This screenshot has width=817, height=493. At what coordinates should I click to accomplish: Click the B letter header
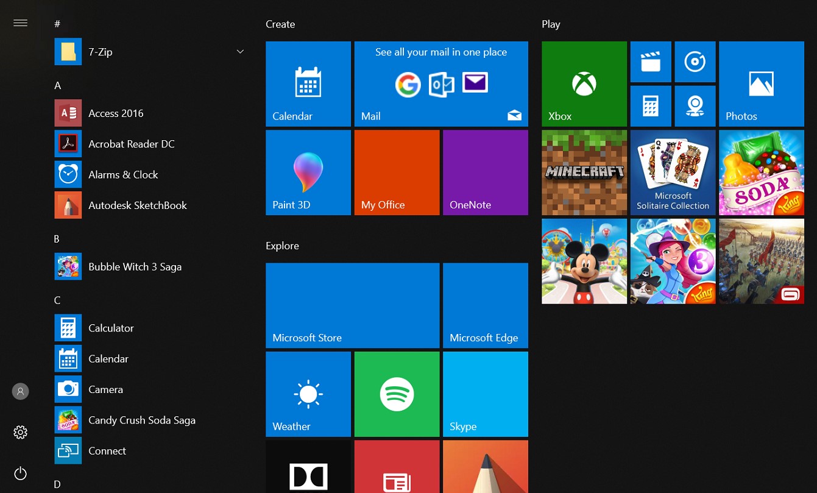(x=57, y=239)
